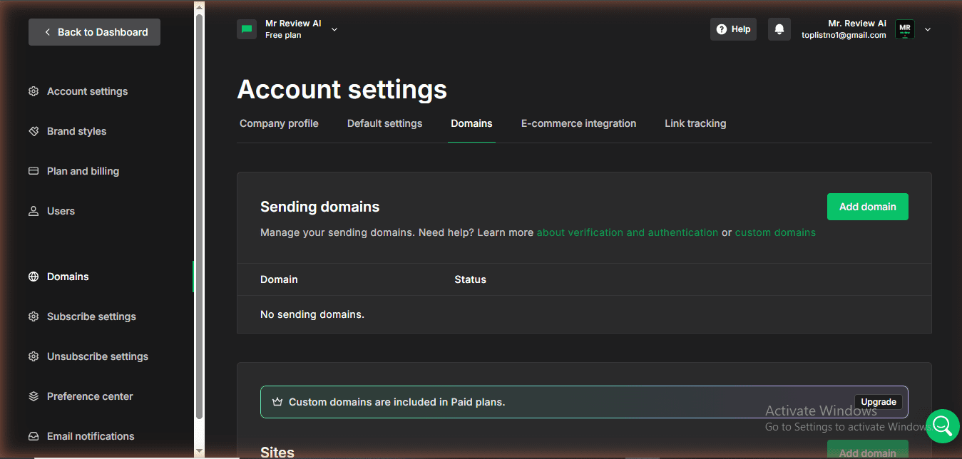Click the No sending domains text

coord(312,314)
